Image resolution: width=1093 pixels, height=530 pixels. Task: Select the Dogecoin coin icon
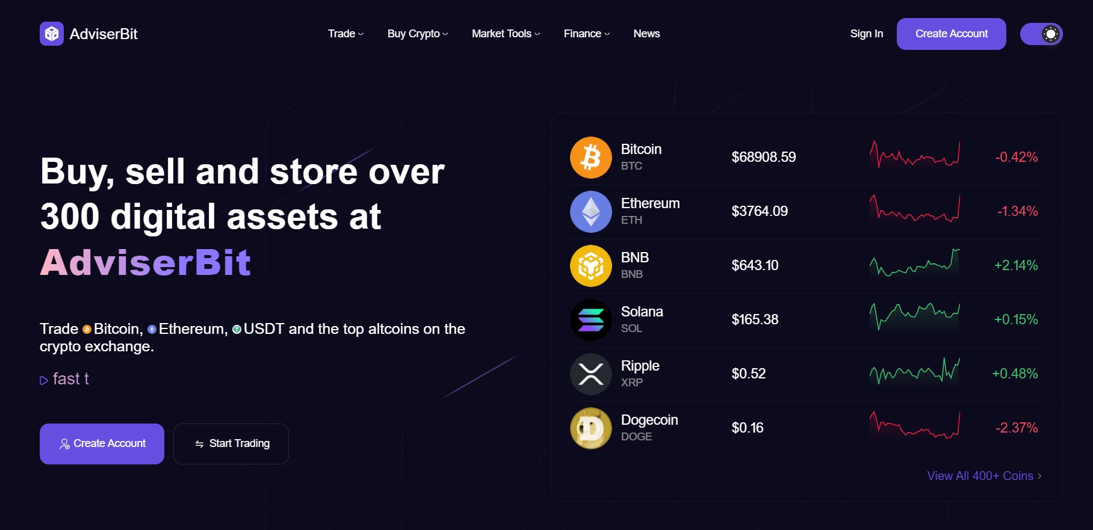point(591,428)
